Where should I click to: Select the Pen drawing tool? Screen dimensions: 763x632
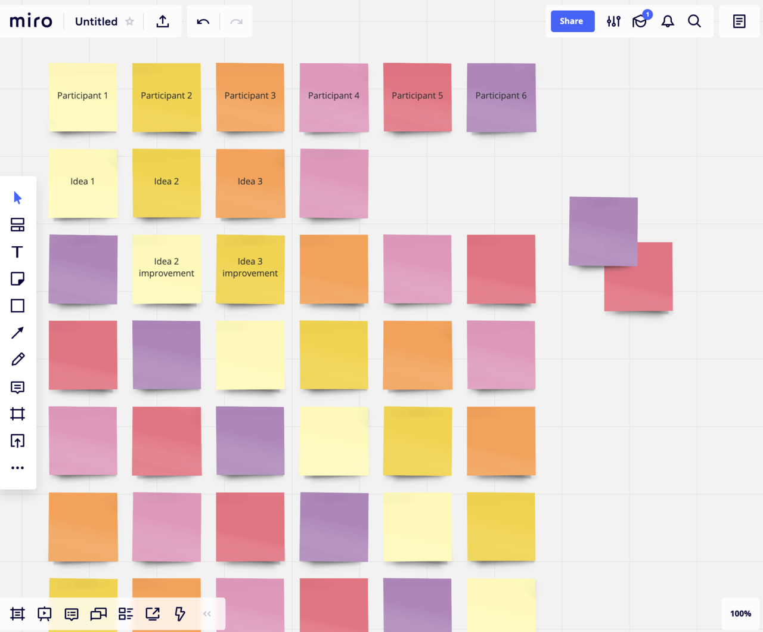18,360
